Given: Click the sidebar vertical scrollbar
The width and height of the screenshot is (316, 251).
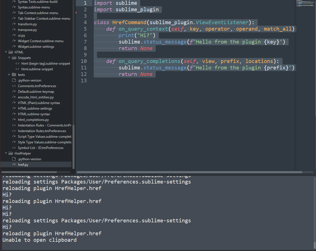Looking at the screenshot, I should click(74, 147).
